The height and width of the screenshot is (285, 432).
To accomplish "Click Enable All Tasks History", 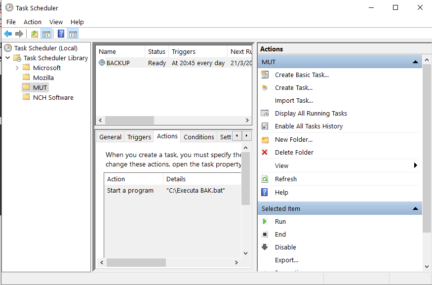I will click(308, 126).
